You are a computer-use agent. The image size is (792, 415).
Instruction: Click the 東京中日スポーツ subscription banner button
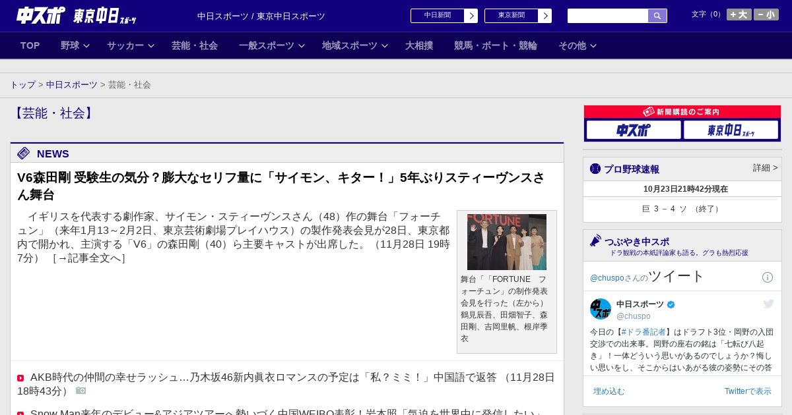[731, 130]
